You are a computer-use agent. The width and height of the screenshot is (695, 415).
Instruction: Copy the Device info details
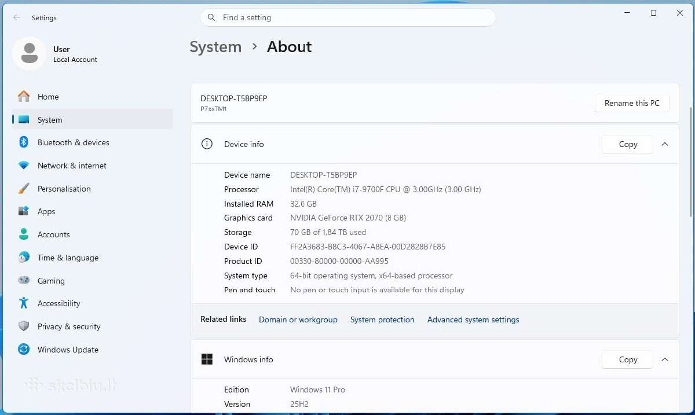627,144
